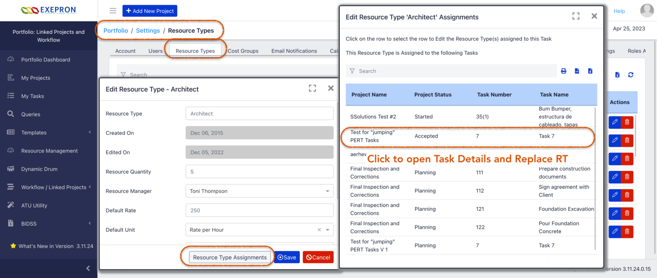
Task: Maximize the Assignments dialog
Action: [x=576, y=16]
